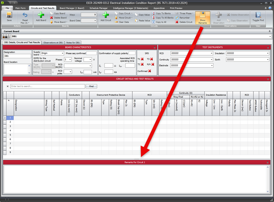Collapse the Board Characteristics section
This screenshot has height=202, width=274.
154,47
